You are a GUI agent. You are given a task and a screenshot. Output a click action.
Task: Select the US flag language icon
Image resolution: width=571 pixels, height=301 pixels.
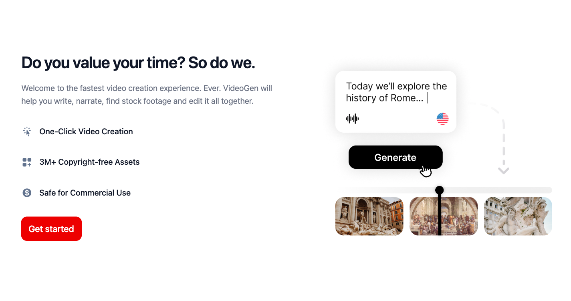pos(442,119)
